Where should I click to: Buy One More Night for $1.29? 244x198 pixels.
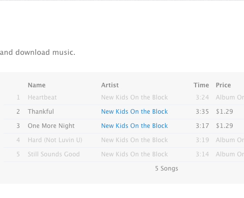point(224,126)
